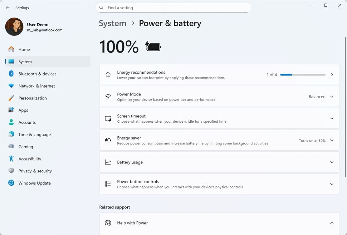Expand the Screen timeout section

click(x=331, y=118)
